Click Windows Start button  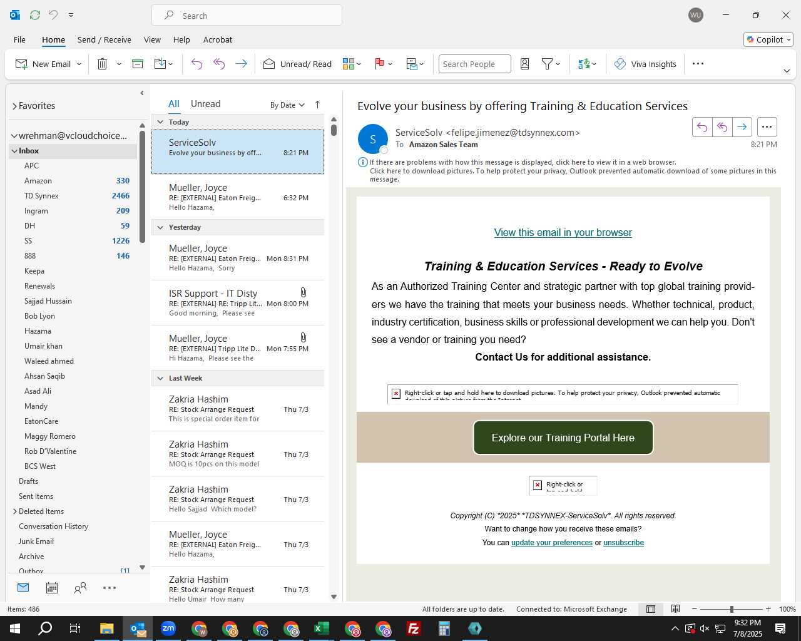[x=15, y=628]
